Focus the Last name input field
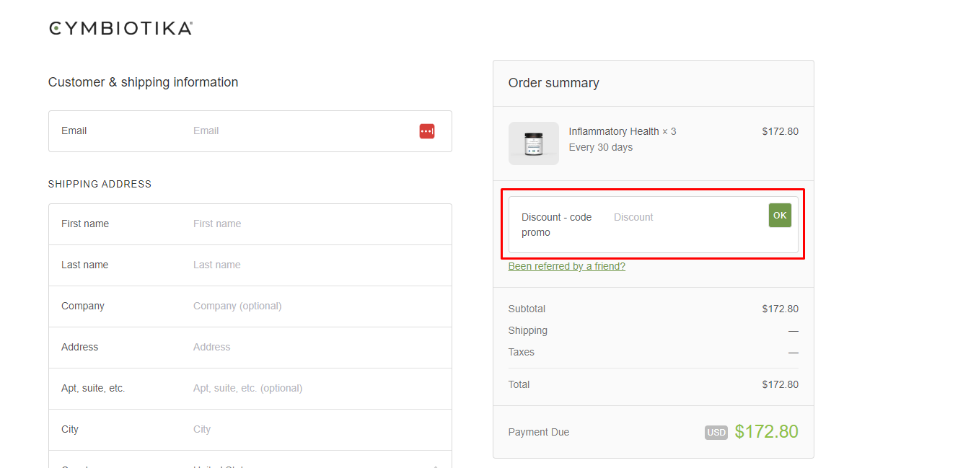Viewport: 976px width, 468px height. click(x=250, y=265)
